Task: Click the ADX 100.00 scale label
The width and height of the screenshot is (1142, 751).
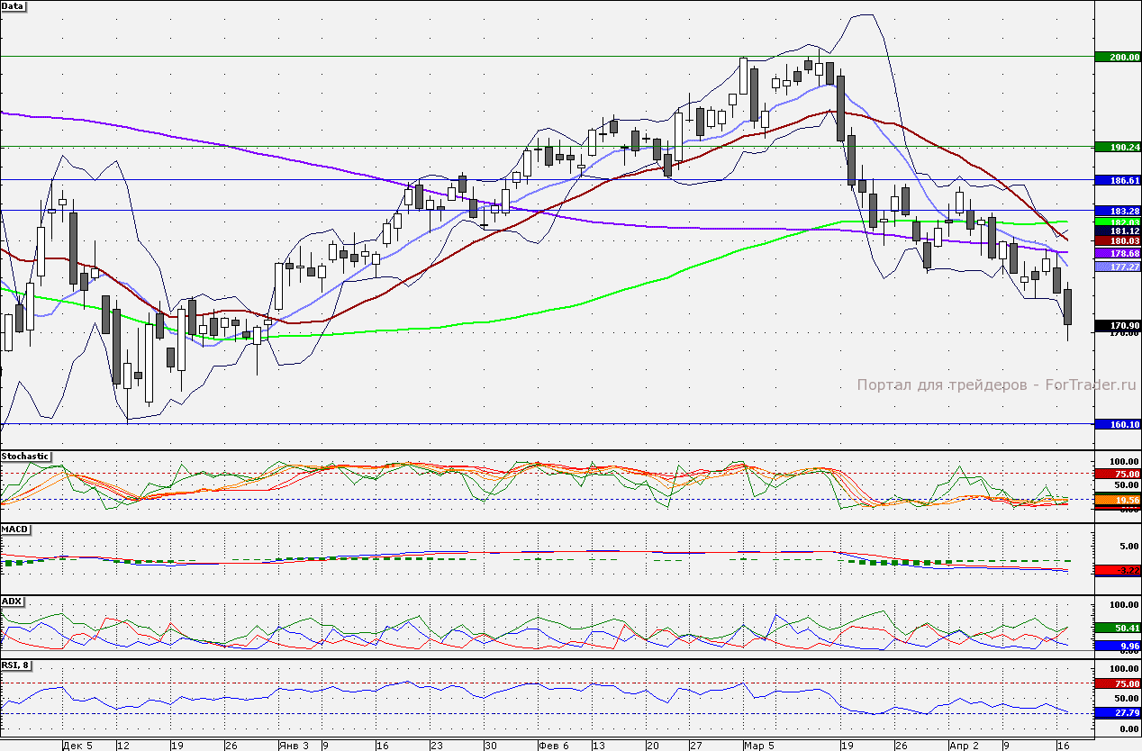Action: coord(1124,605)
